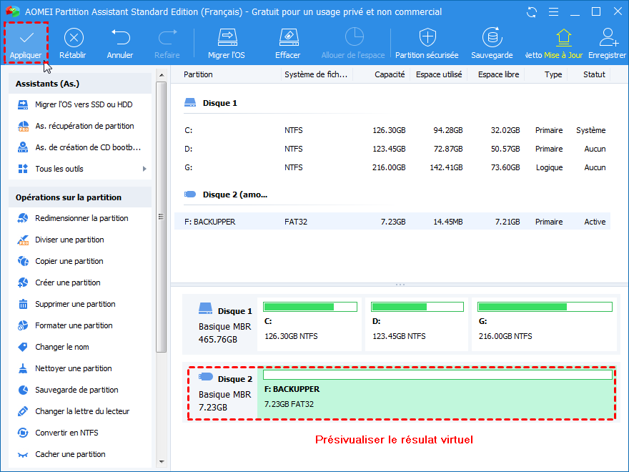Image resolution: width=629 pixels, height=472 pixels.
Task: Click the Rétablir toolbar icon
Action: [x=74, y=38]
